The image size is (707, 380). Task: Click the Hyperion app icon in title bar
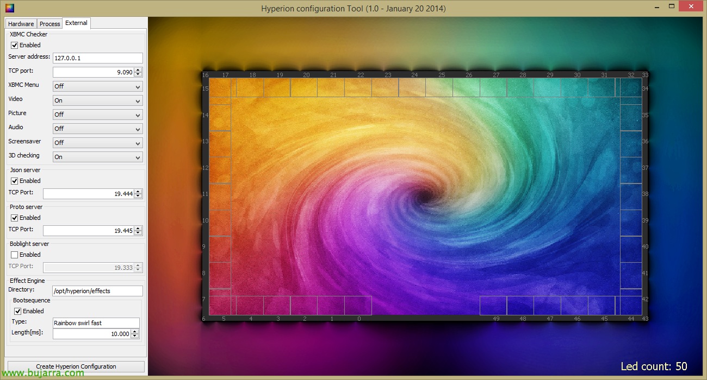pyautogui.click(x=10, y=8)
